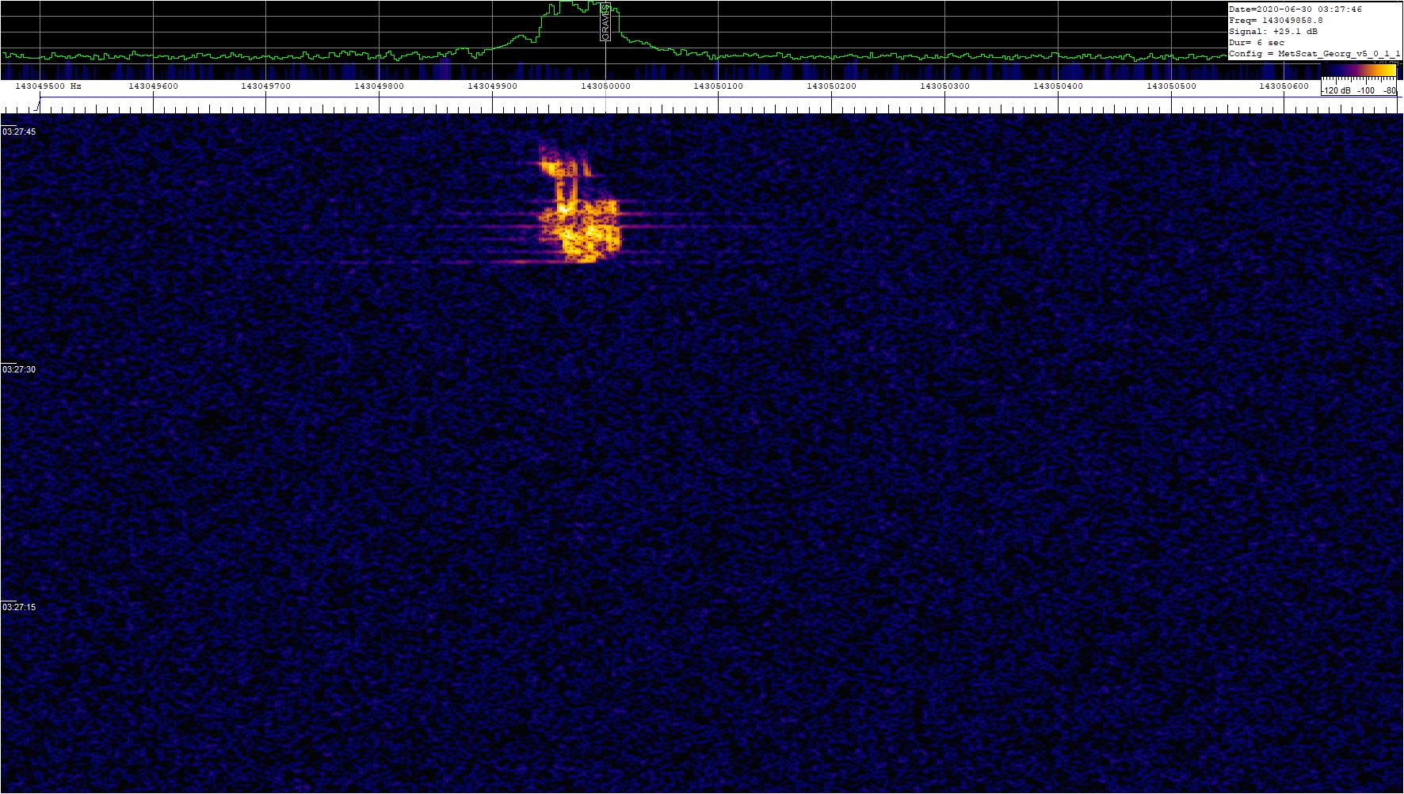Click the "03:27:30" time label
This screenshot has width=1404, height=794.
pyautogui.click(x=19, y=369)
